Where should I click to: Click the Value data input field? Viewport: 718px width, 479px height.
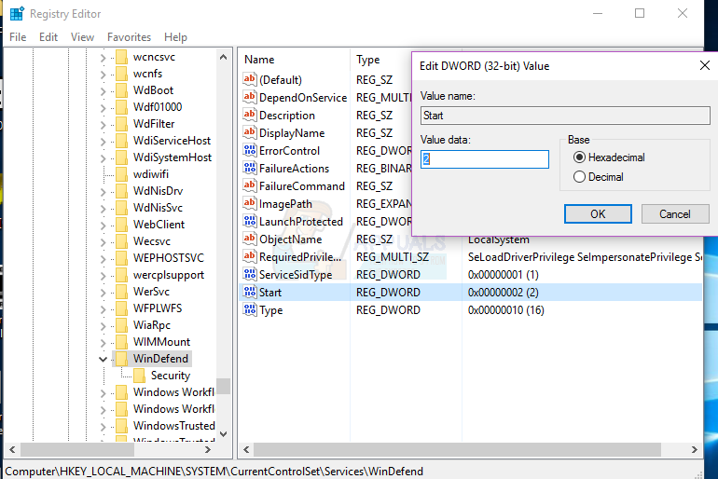(485, 159)
